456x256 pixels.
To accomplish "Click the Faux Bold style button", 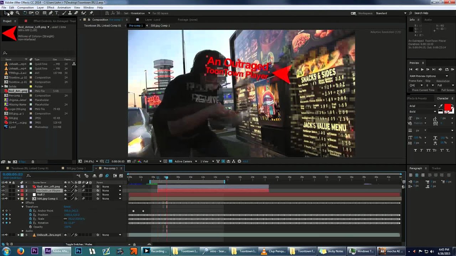I will [415, 150].
